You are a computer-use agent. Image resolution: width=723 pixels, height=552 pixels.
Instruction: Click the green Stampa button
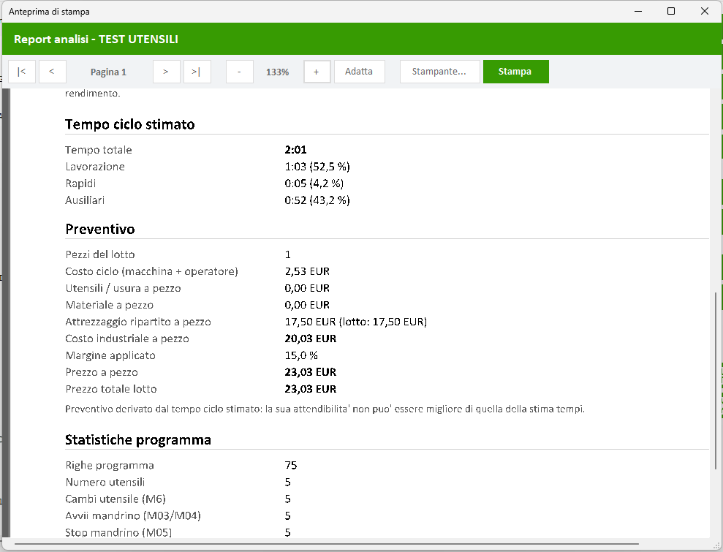[515, 72]
